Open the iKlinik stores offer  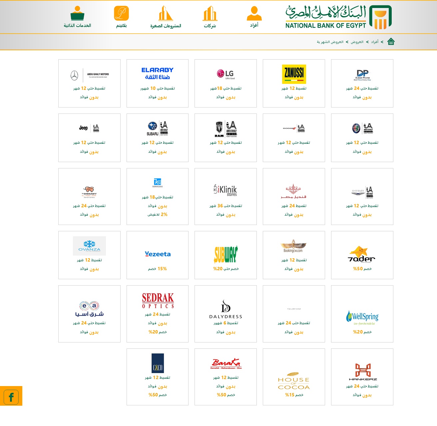[x=225, y=196]
